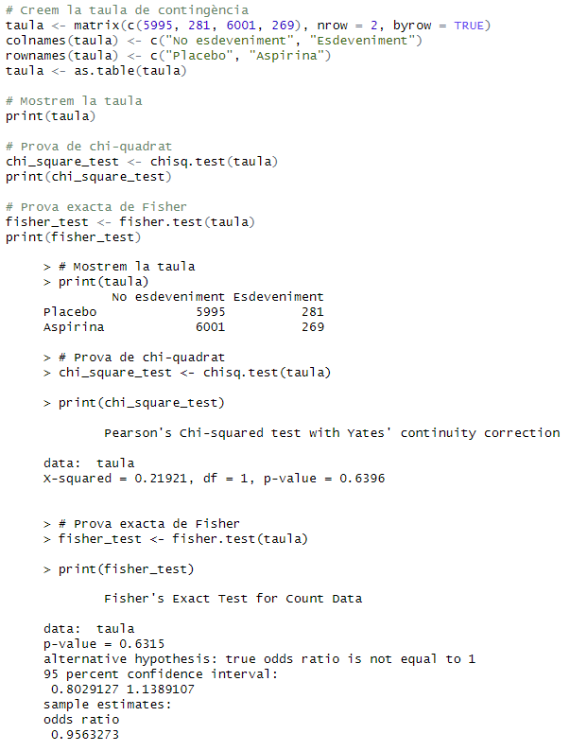570x751 pixels.
Task: Click the X-squared = 0.21921 result line
Action: tap(214, 479)
